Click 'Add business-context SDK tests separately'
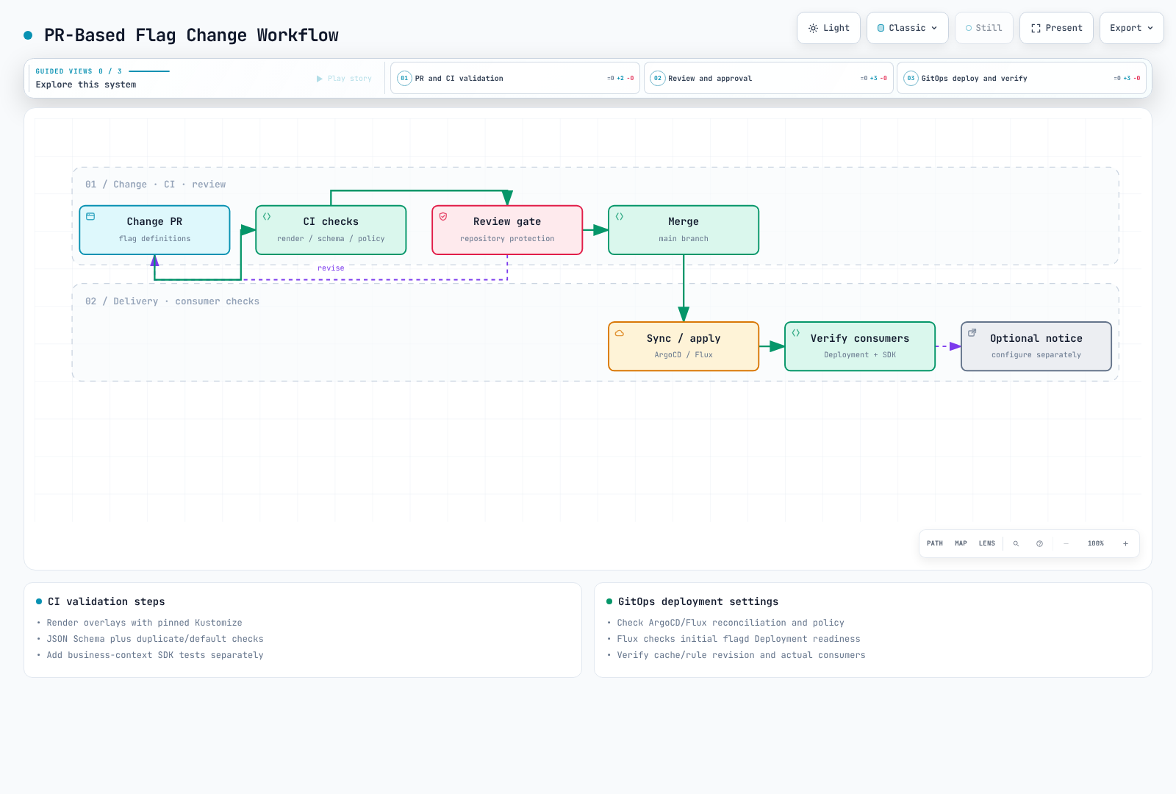Screen dimensions: 1176x794 (155, 655)
